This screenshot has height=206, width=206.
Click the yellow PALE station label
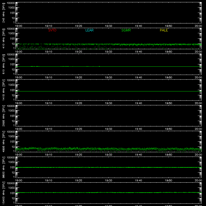click(x=164, y=30)
